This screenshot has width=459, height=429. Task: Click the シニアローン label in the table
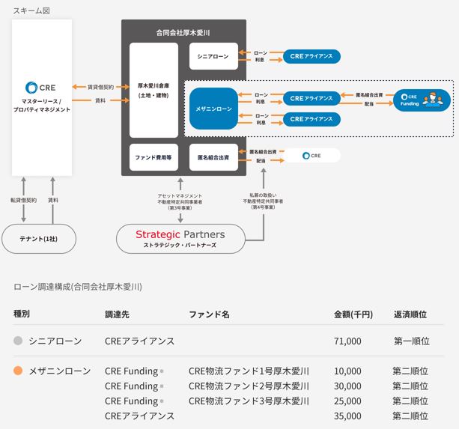click(x=55, y=341)
